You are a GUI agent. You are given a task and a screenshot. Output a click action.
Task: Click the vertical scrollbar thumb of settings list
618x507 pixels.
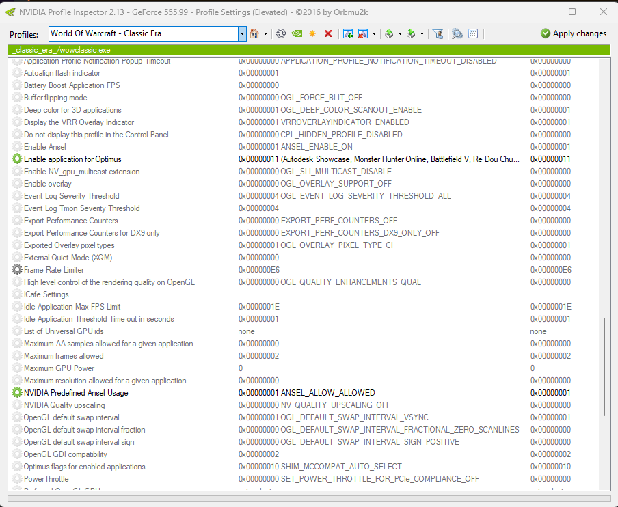pos(604,367)
